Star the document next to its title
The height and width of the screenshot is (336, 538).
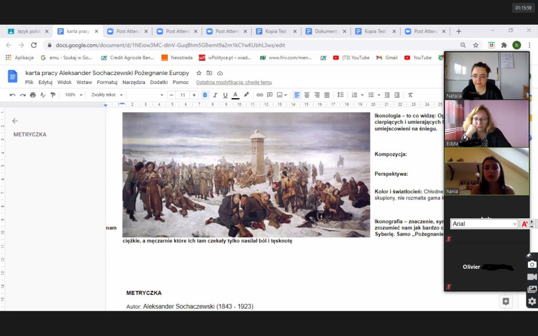(x=199, y=73)
